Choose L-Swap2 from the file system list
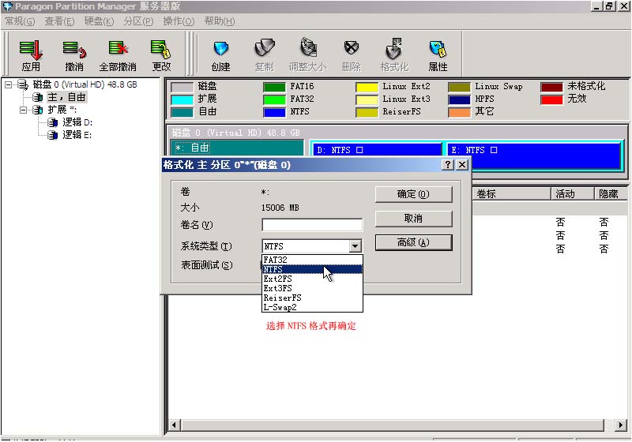Viewport: 632px width, 442px height. tap(312, 307)
